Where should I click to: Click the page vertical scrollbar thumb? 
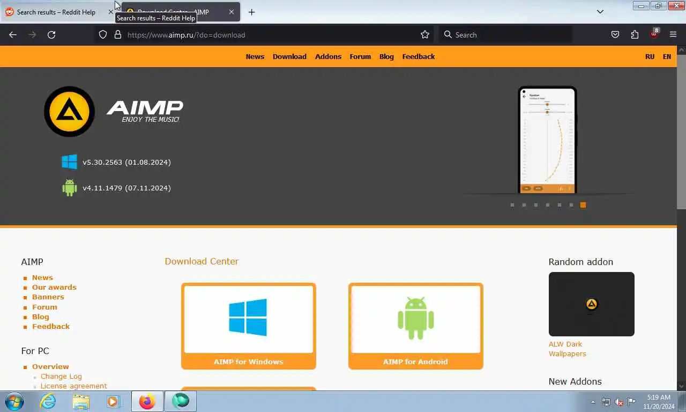[681, 131]
